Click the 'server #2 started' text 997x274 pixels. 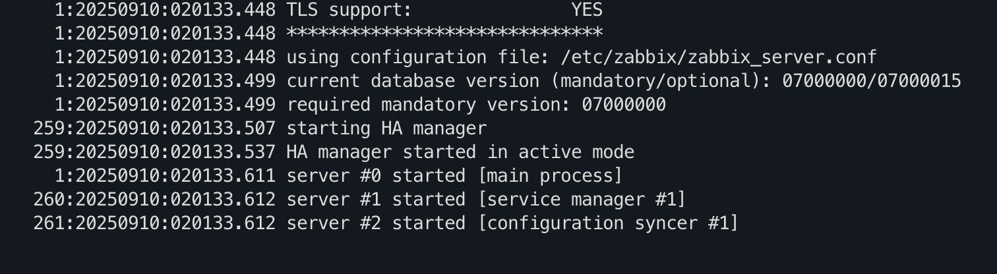pyautogui.click(x=376, y=223)
